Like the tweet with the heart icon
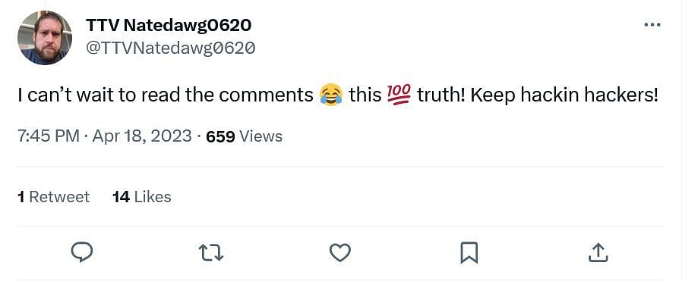The width and height of the screenshot is (682, 281). (x=339, y=253)
